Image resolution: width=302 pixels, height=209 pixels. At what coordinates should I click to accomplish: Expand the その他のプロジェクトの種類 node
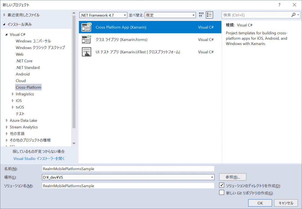(x=7, y=140)
